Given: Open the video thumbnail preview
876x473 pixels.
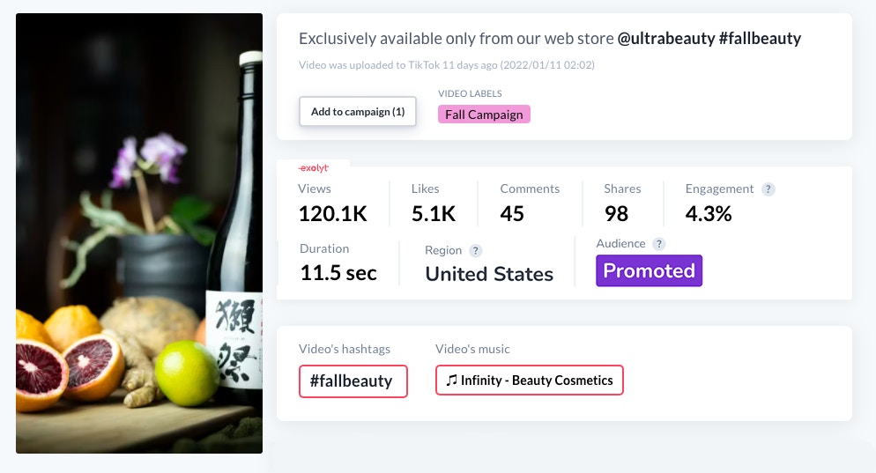Looking at the screenshot, I should (139, 233).
